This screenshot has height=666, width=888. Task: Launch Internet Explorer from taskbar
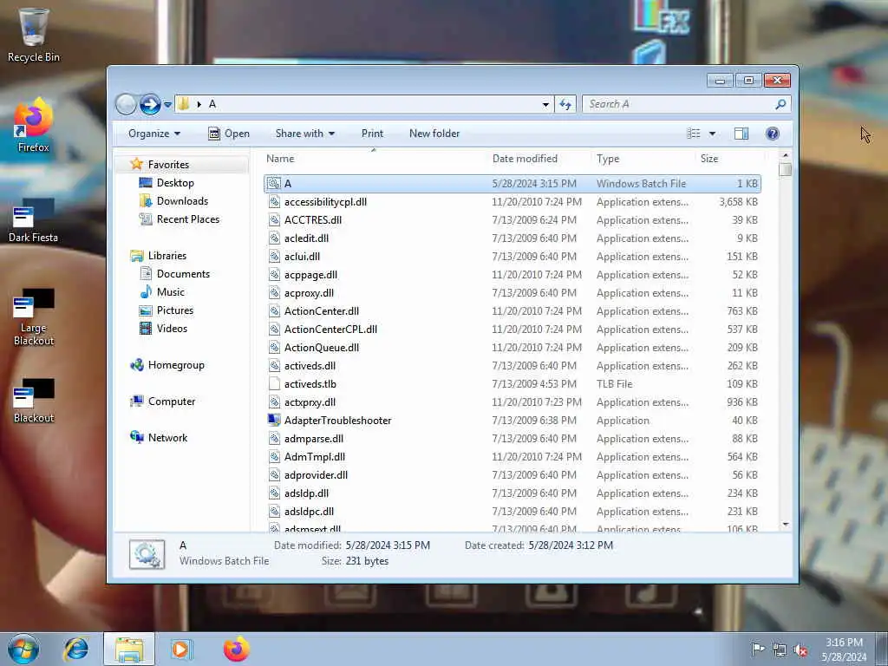pos(76,650)
